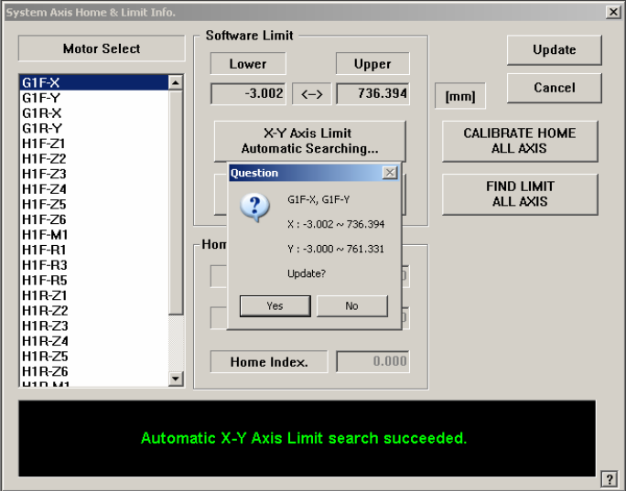Click the Home Index value field 0.000
The image size is (626, 491).
(372, 361)
